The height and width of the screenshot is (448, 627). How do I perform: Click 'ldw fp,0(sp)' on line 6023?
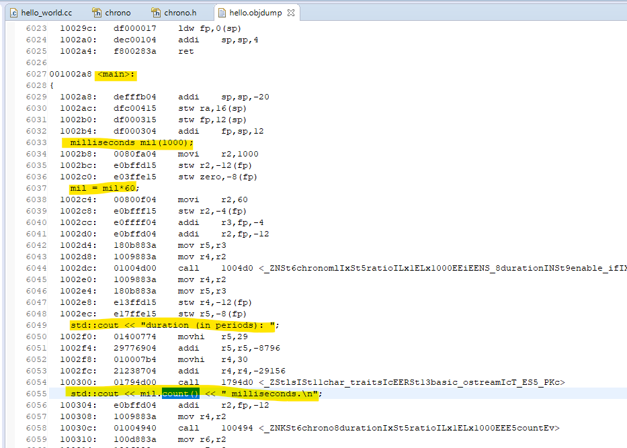tap(210, 29)
